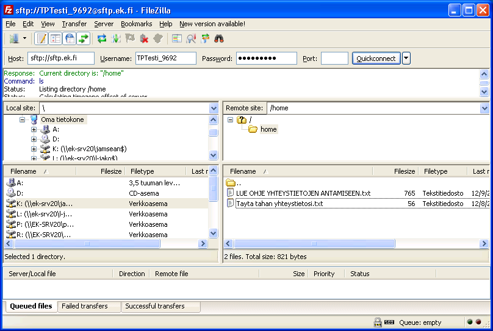The width and height of the screenshot is (493, 331).
Task: Click the red activity LED indicator
Action: [x=478, y=322]
